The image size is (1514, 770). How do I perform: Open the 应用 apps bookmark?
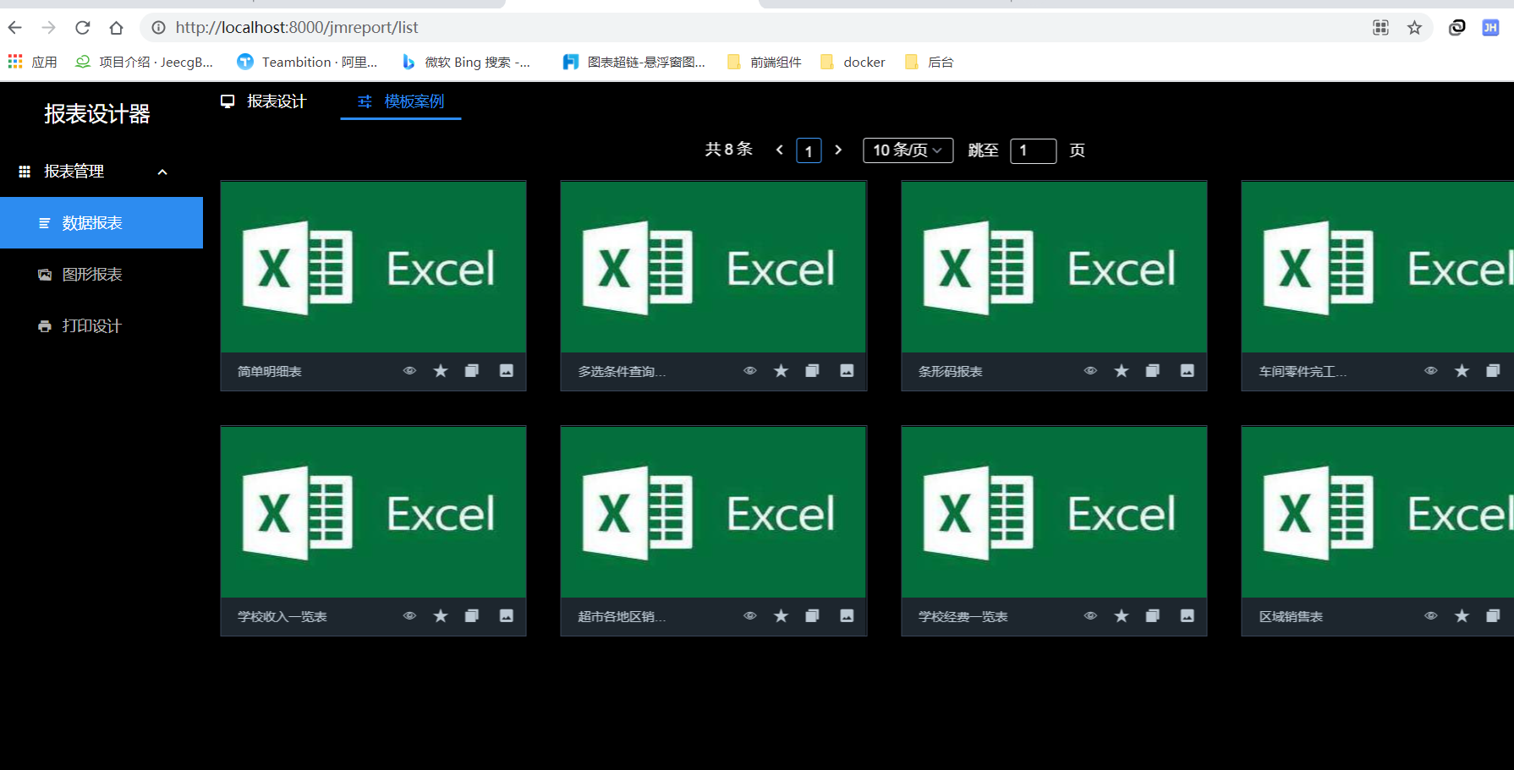pos(32,62)
